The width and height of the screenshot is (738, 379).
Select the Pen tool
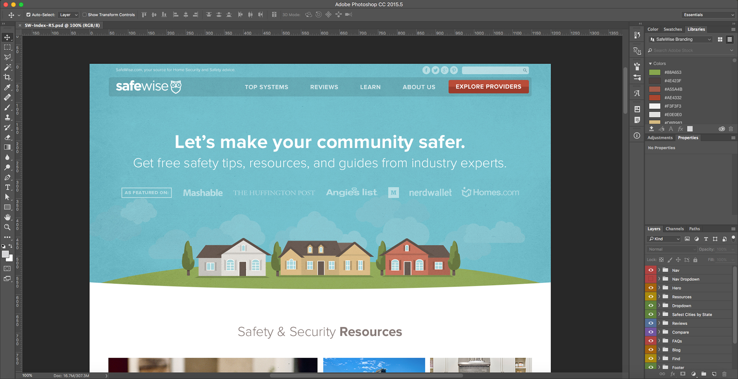[x=7, y=177]
